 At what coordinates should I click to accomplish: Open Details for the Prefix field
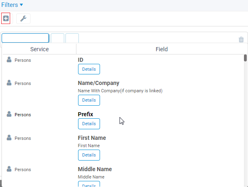(89, 124)
